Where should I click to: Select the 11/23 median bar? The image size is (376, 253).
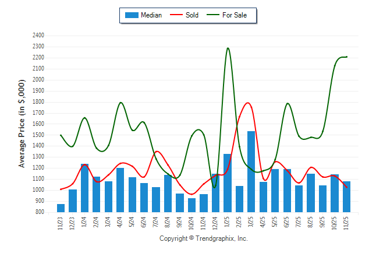pos(61,208)
